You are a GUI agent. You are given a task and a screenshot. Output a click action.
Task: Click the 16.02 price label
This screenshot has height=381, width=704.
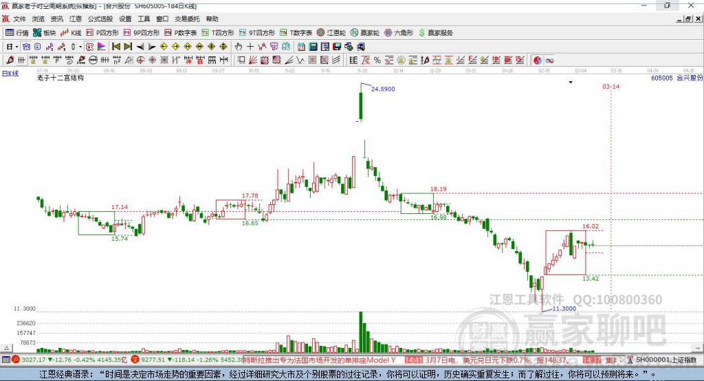pyautogui.click(x=591, y=226)
